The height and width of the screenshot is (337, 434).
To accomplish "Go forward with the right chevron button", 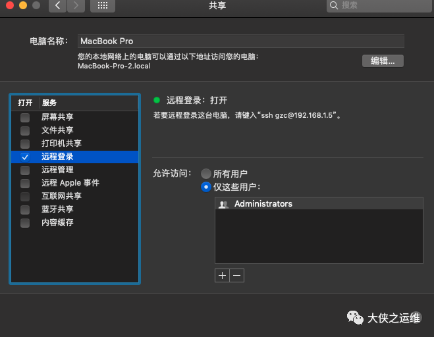I will (76, 5).
